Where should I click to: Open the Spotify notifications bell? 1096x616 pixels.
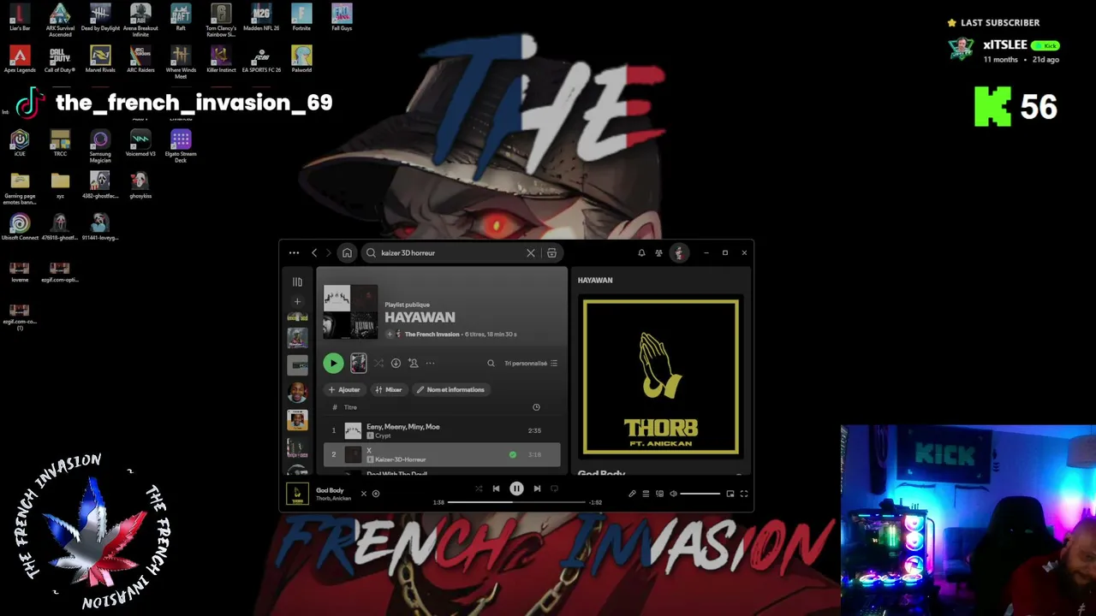641,252
